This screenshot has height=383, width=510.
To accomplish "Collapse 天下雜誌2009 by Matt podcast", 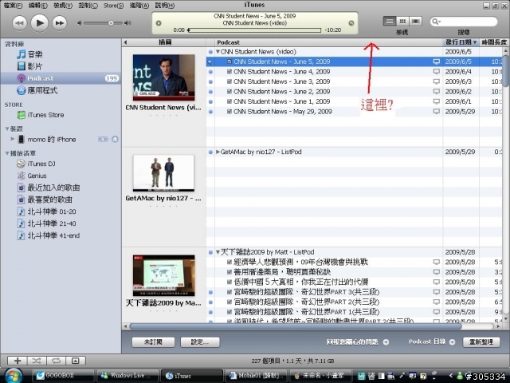I will (218, 252).
